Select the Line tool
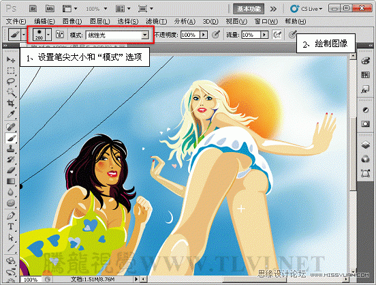 point(11,248)
